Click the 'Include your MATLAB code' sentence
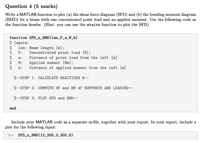 coord(103,122)
